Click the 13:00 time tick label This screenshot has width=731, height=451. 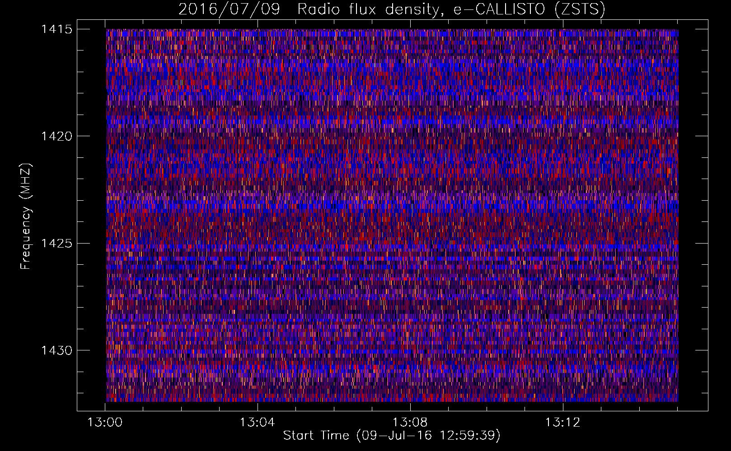105,423
